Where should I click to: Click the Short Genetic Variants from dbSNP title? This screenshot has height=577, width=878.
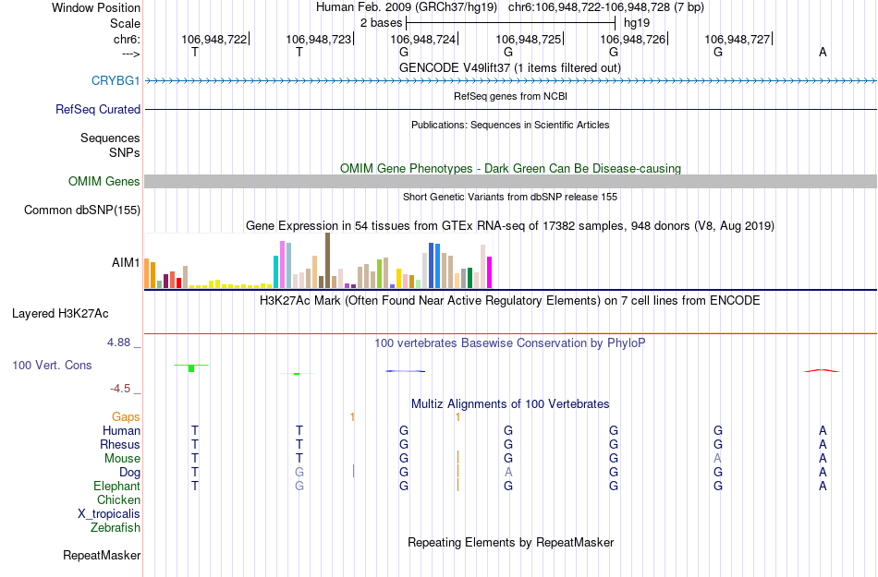510,197
